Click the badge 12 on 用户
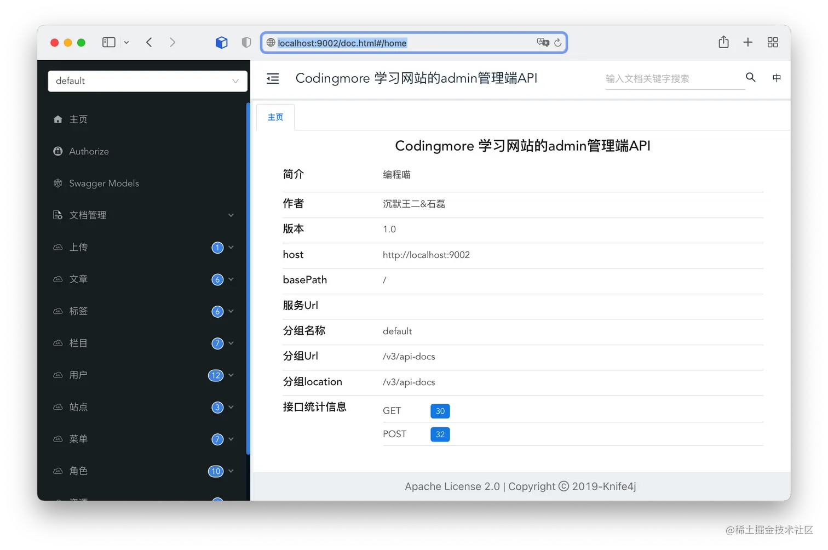This screenshot has width=828, height=550. click(x=216, y=375)
